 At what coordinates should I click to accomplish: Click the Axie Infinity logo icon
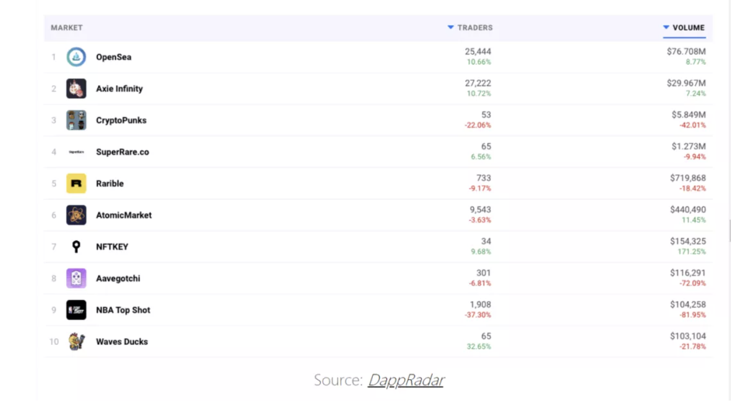pos(76,89)
